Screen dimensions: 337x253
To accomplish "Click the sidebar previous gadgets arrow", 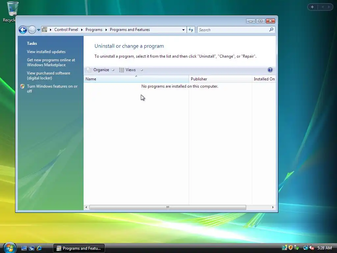I will pyautogui.click(x=323, y=7).
